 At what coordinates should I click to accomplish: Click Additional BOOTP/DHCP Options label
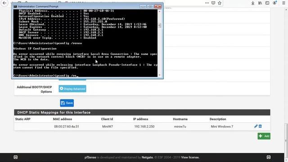click(x=34, y=89)
